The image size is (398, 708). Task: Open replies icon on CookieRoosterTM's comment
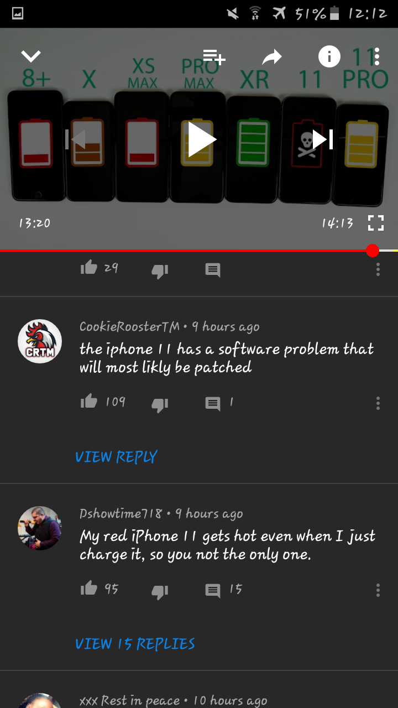tap(213, 403)
